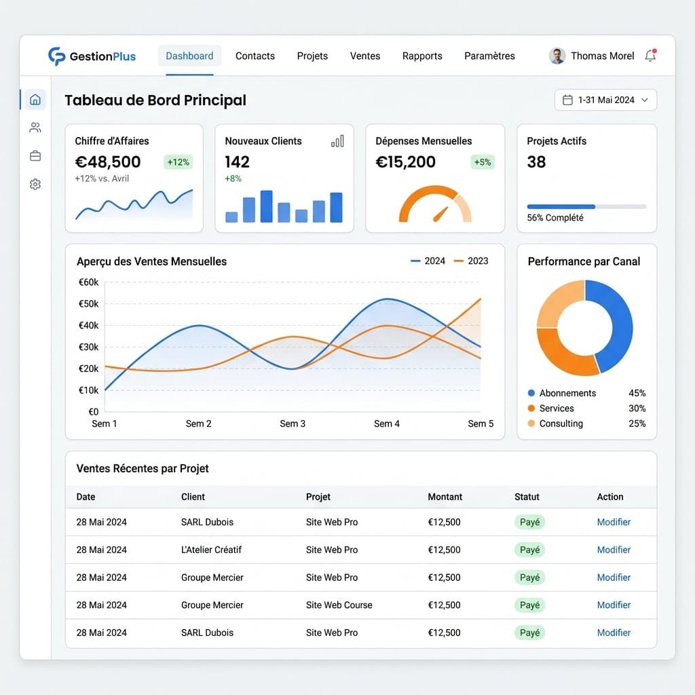695x695 pixels.
Task: Click the home icon in sidebar
Action: [x=35, y=100]
